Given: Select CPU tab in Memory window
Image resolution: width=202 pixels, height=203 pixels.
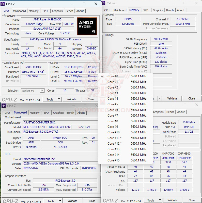Looking at the screenshot, I should tap(107, 10).
